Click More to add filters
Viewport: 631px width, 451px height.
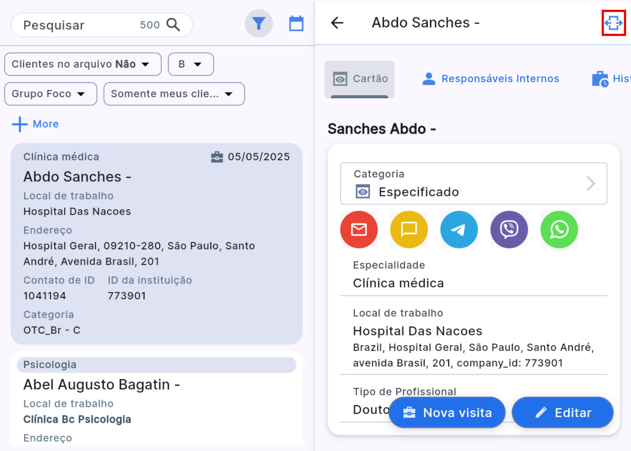36,124
